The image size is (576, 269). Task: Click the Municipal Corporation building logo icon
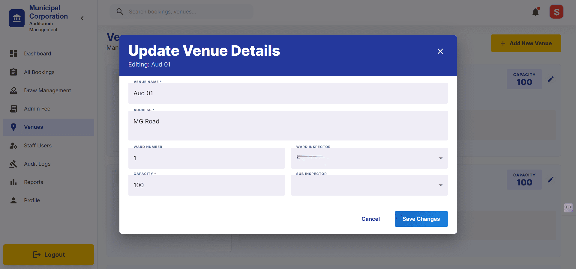17,18
